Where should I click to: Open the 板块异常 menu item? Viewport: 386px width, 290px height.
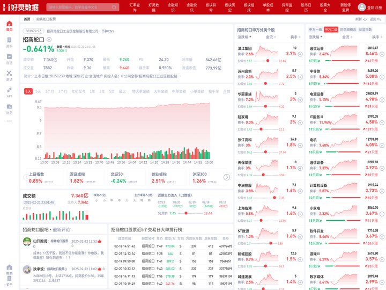point(211,8)
